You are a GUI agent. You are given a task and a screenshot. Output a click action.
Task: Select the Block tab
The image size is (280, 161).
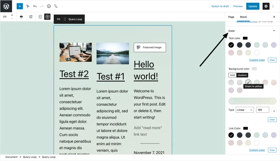243,17
